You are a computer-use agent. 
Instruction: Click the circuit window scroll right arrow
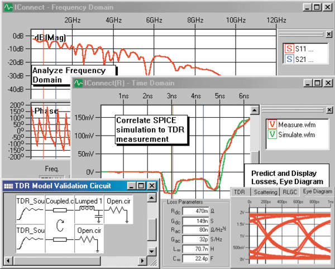click(142, 261)
